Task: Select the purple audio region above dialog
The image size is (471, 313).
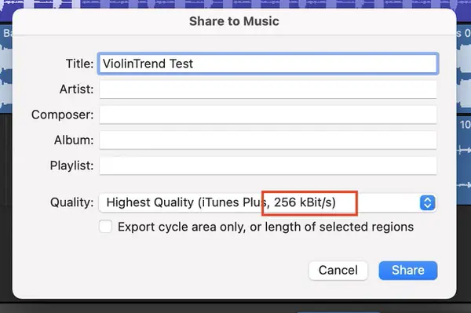Action: pyautogui.click(x=235, y=4)
